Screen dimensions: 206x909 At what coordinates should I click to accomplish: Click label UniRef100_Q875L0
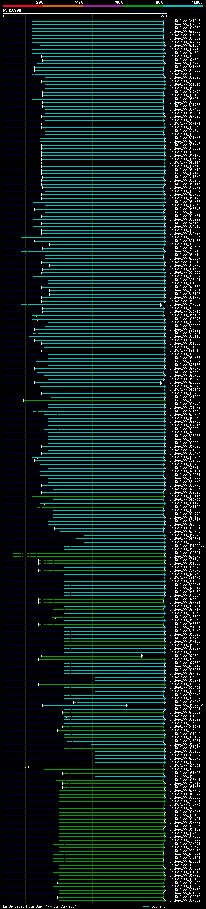[x=185, y=834]
